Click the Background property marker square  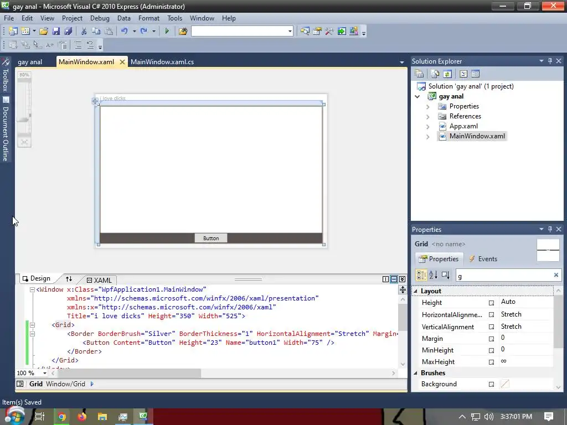pyautogui.click(x=492, y=384)
